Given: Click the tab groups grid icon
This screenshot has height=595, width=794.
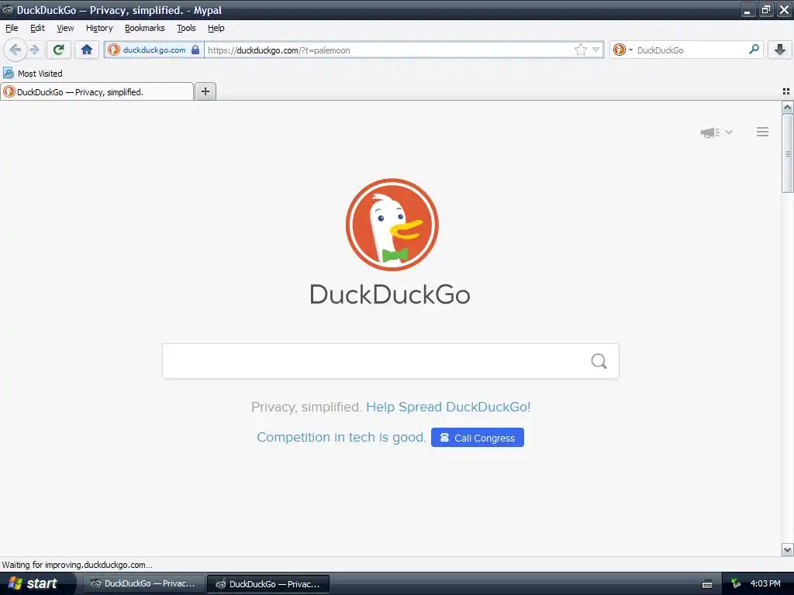Looking at the screenshot, I should [786, 91].
